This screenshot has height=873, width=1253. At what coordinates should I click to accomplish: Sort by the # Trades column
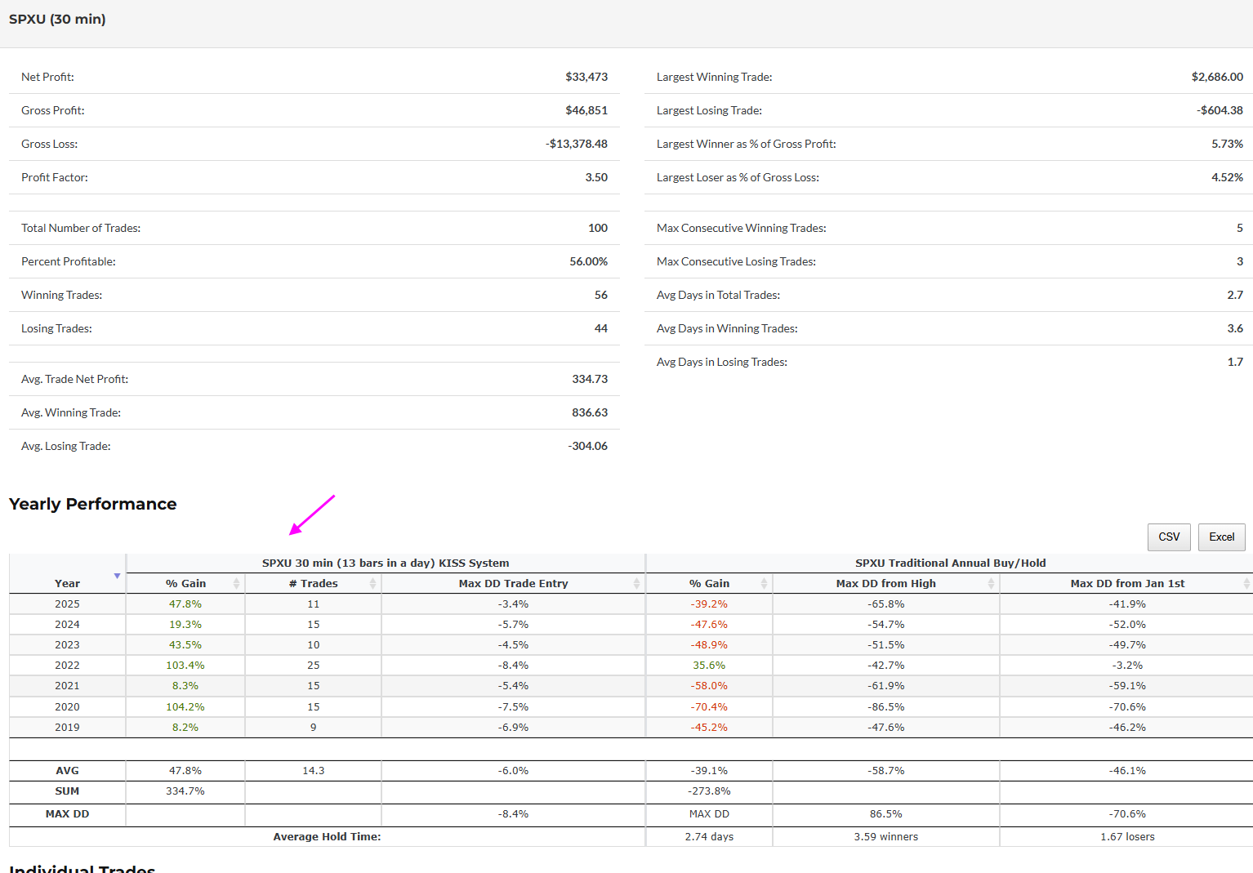point(313,583)
